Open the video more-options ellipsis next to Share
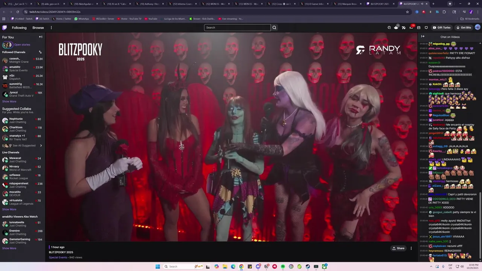 click(x=411, y=248)
